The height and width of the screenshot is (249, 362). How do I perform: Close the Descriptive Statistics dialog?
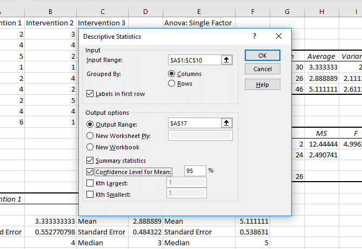[279, 36]
